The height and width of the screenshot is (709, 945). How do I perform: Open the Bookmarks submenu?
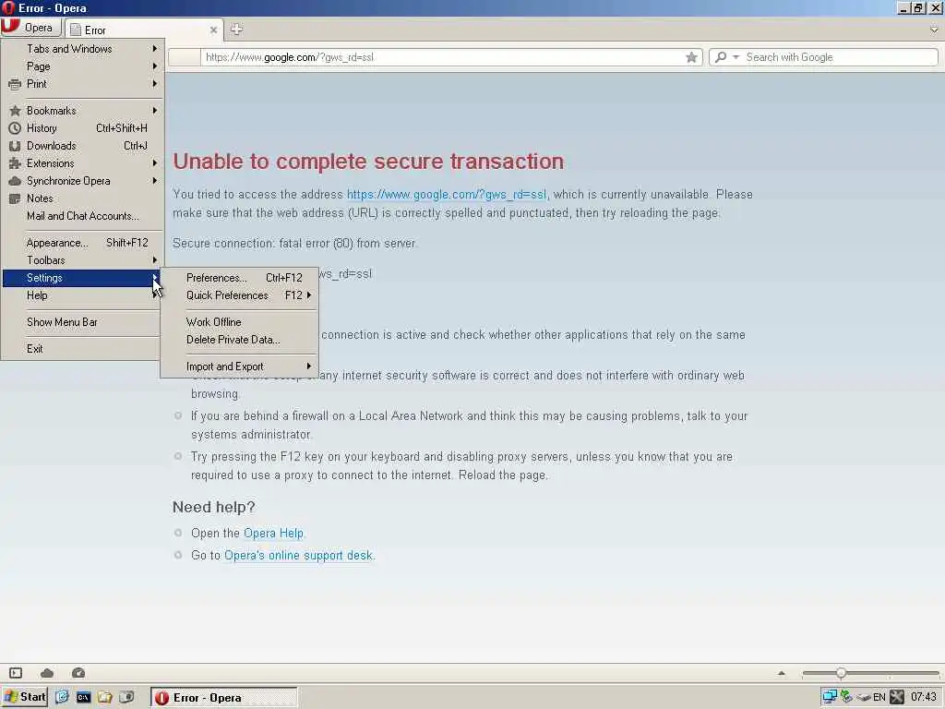82,111
